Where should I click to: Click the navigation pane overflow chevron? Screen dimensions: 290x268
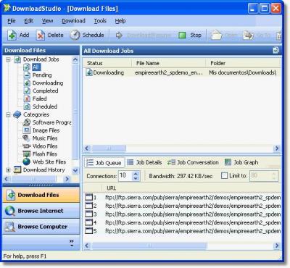[72, 243]
